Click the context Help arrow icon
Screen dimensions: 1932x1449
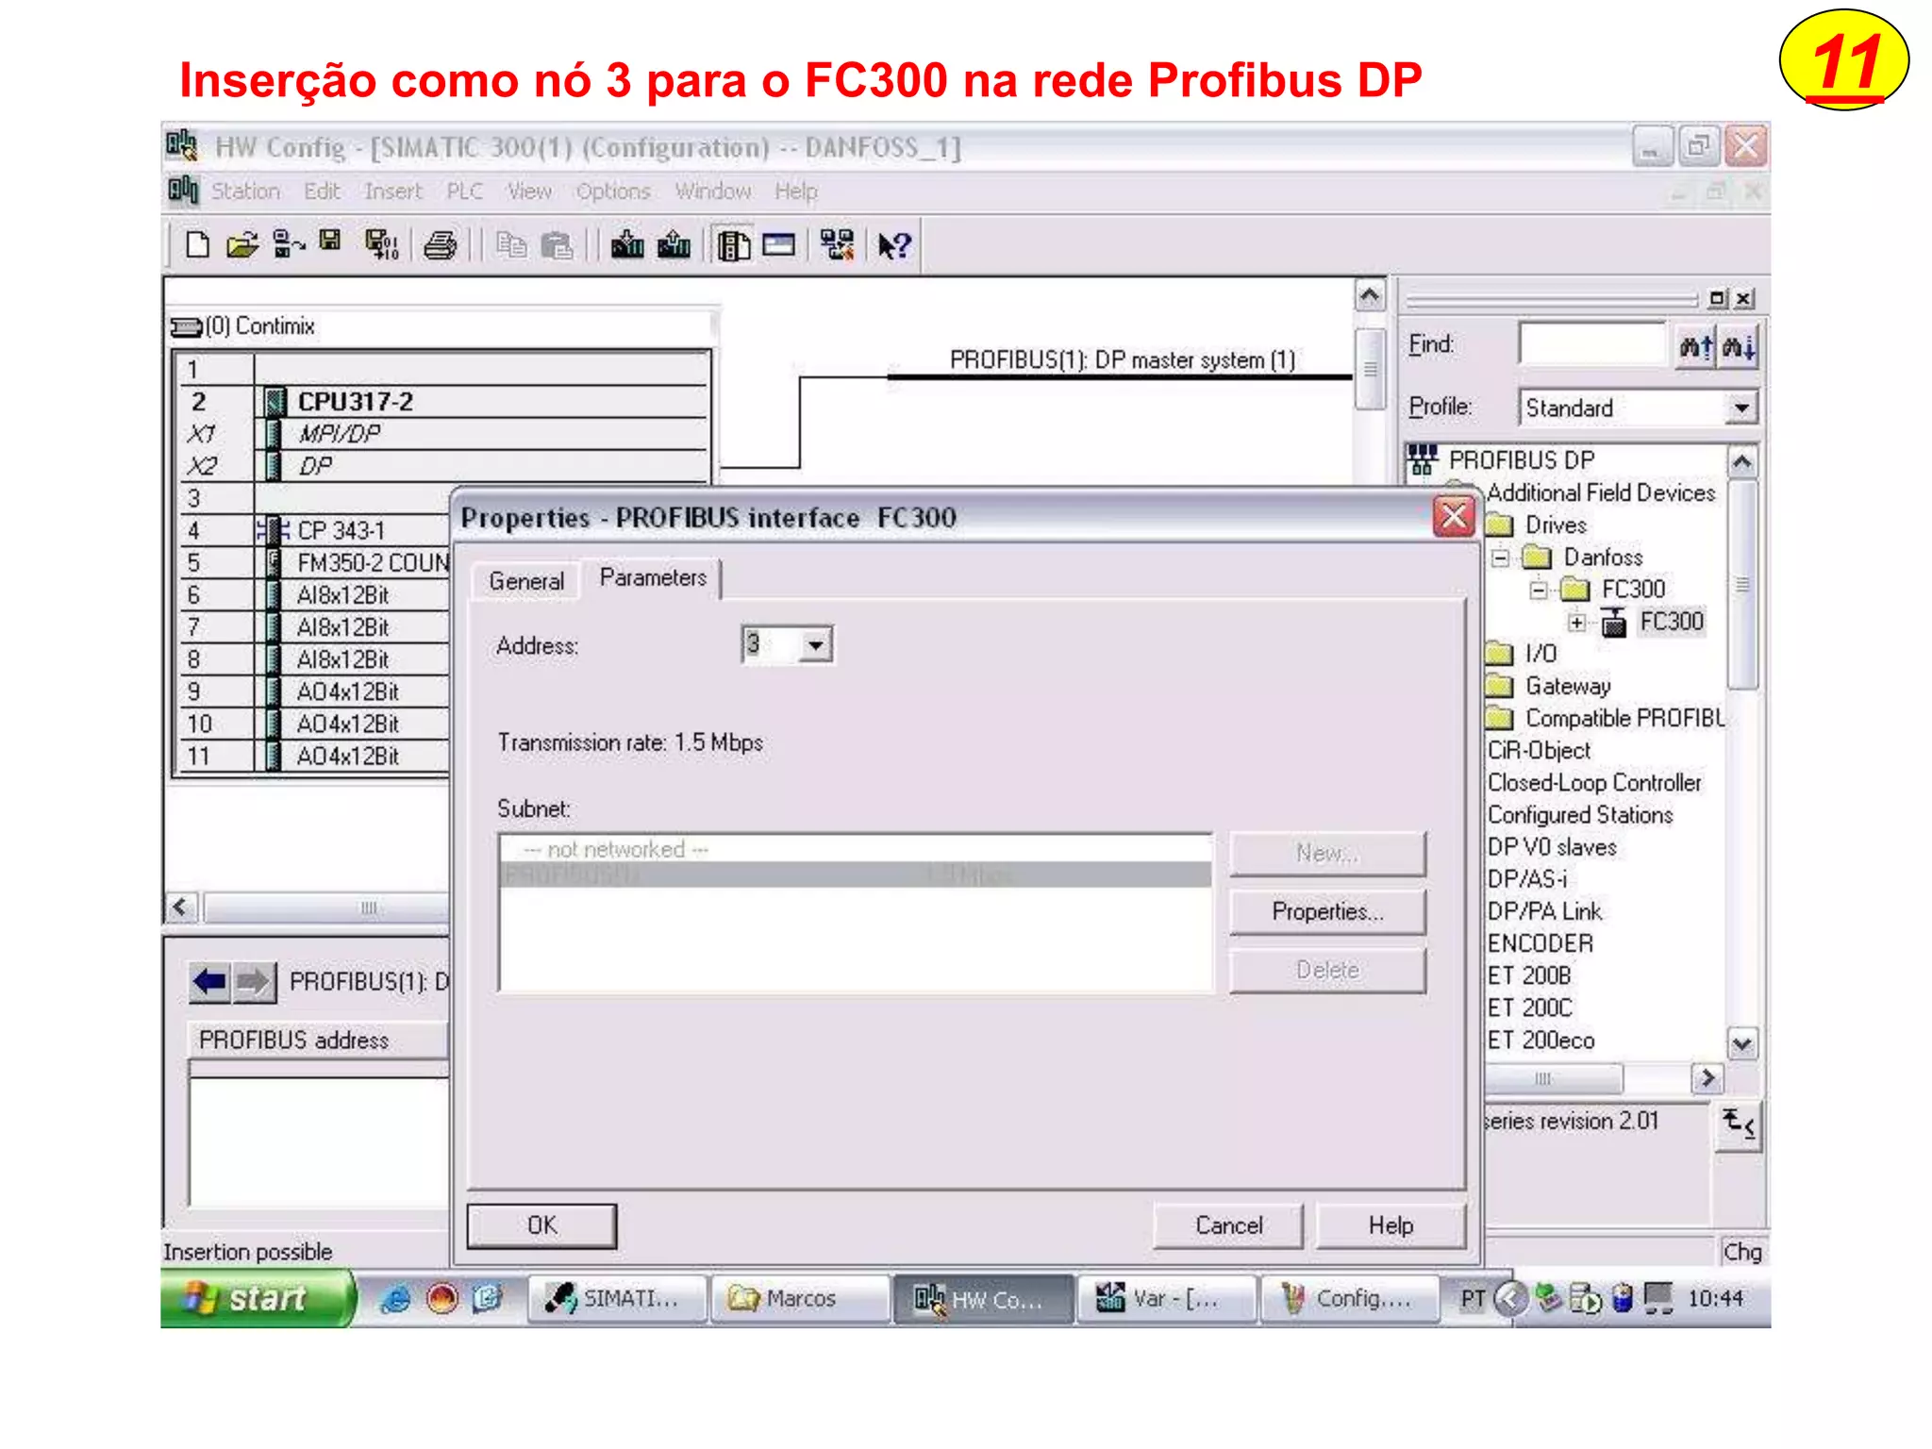tap(894, 245)
